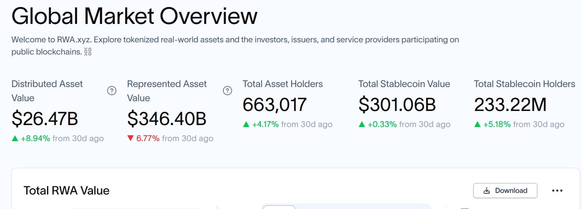This screenshot has width=582, height=209.
Task: Click the green up arrow beside +8.94%
Action: pyautogui.click(x=15, y=138)
